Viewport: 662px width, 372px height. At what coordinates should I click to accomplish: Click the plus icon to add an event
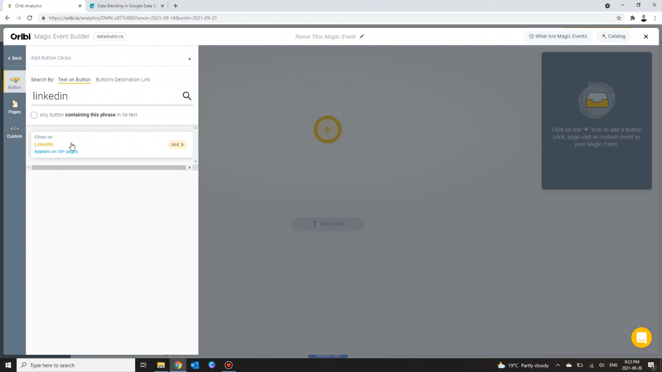click(327, 129)
